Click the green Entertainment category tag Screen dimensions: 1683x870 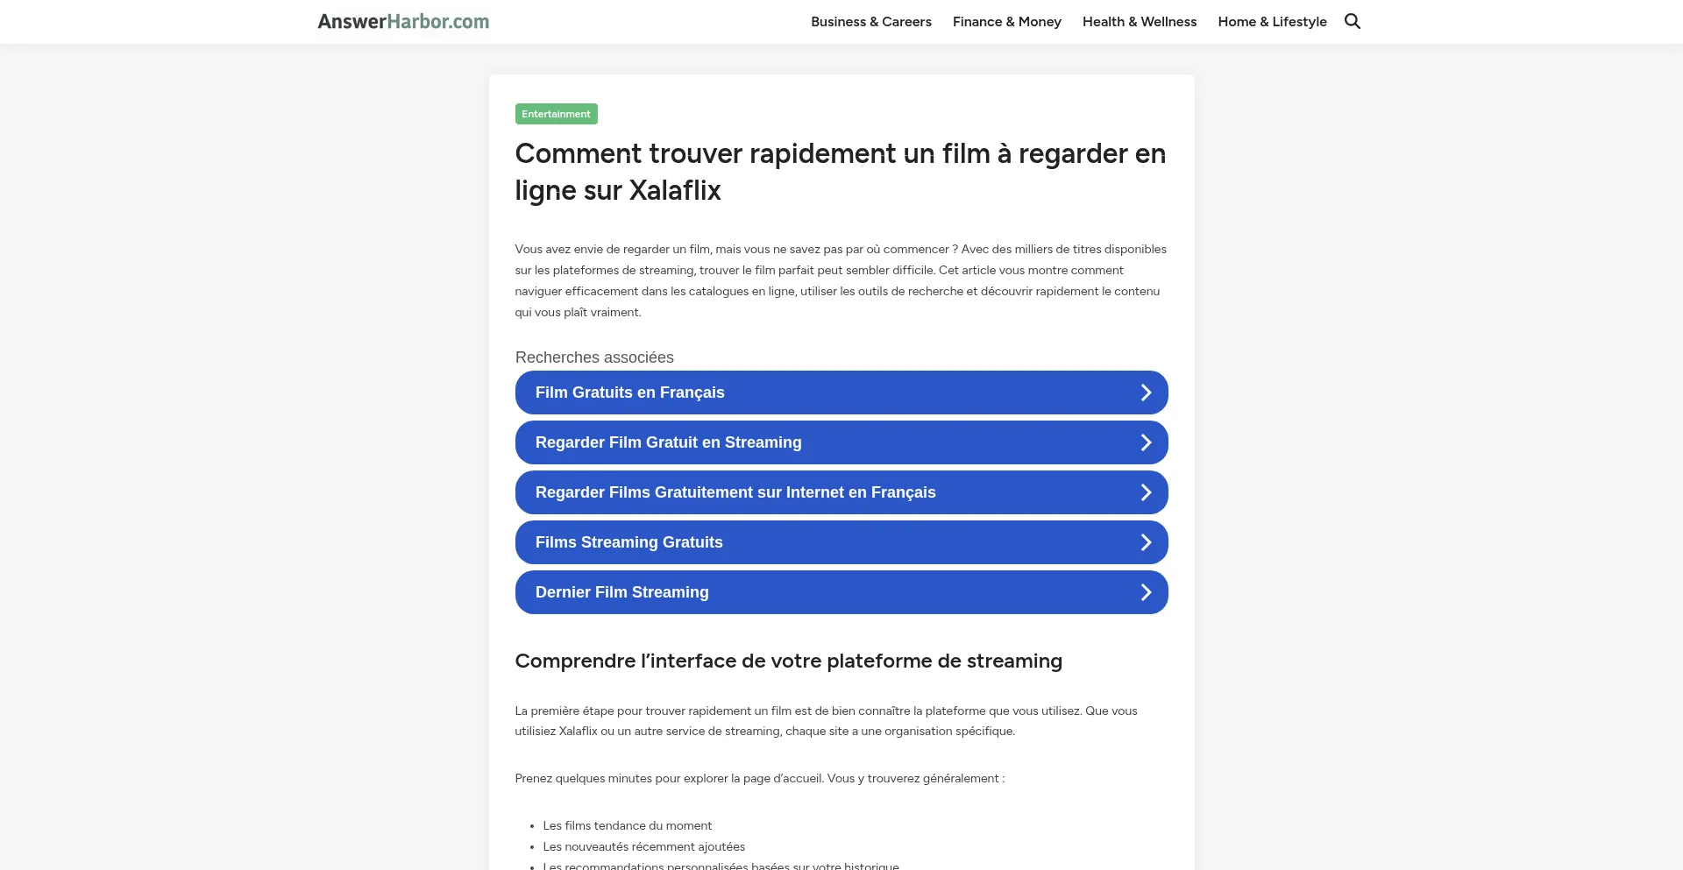(556, 114)
